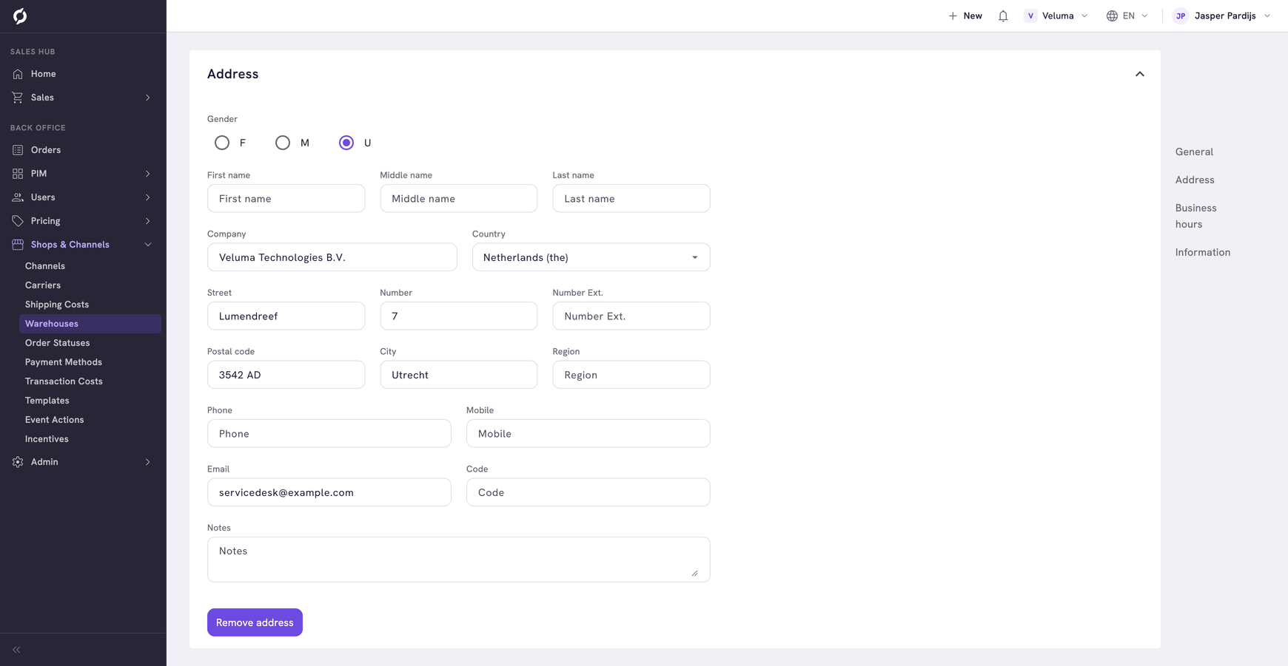This screenshot has height=666, width=1288.
Task: Click the Shops & Channels store icon
Action: (x=18, y=245)
